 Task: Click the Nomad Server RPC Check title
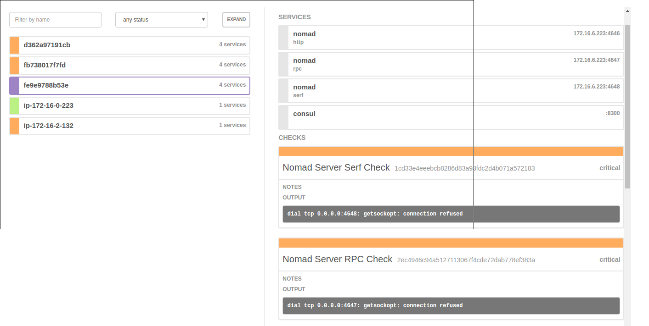click(338, 259)
